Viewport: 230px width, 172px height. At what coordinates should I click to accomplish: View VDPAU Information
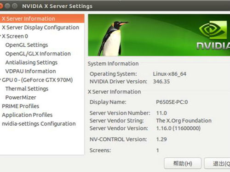(30, 71)
